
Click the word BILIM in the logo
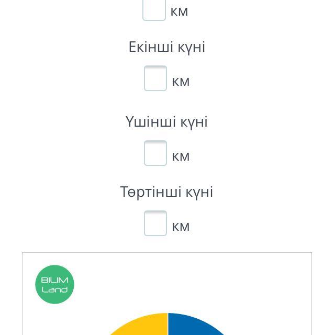tap(54, 280)
